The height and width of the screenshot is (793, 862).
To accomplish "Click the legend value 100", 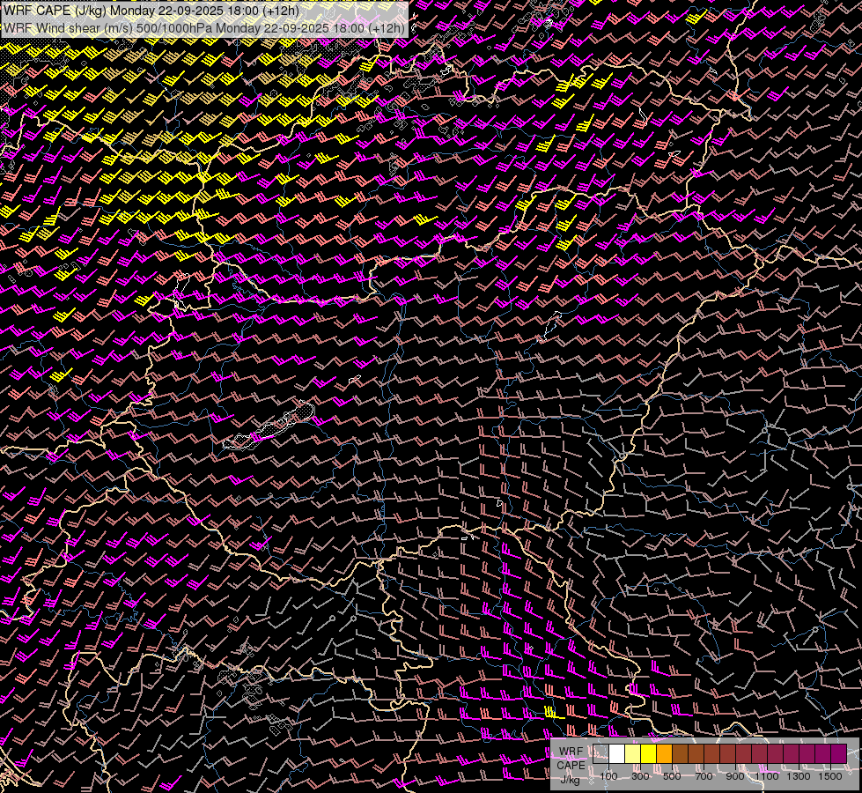I will click(608, 776).
